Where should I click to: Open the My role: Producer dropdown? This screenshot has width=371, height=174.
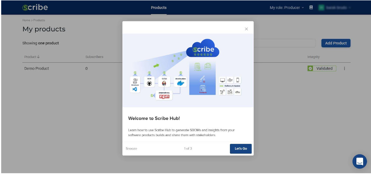(x=287, y=7)
